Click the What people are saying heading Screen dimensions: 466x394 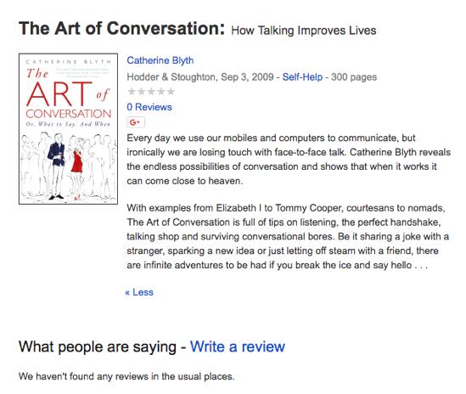98,346
